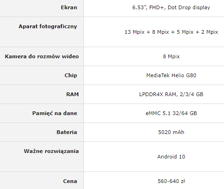Select the 6.53" FHD+ Dot Drop display text

click(x=171, y=7)
